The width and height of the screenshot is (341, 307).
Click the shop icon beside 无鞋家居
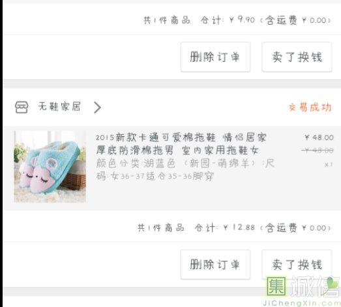(22, 107)
